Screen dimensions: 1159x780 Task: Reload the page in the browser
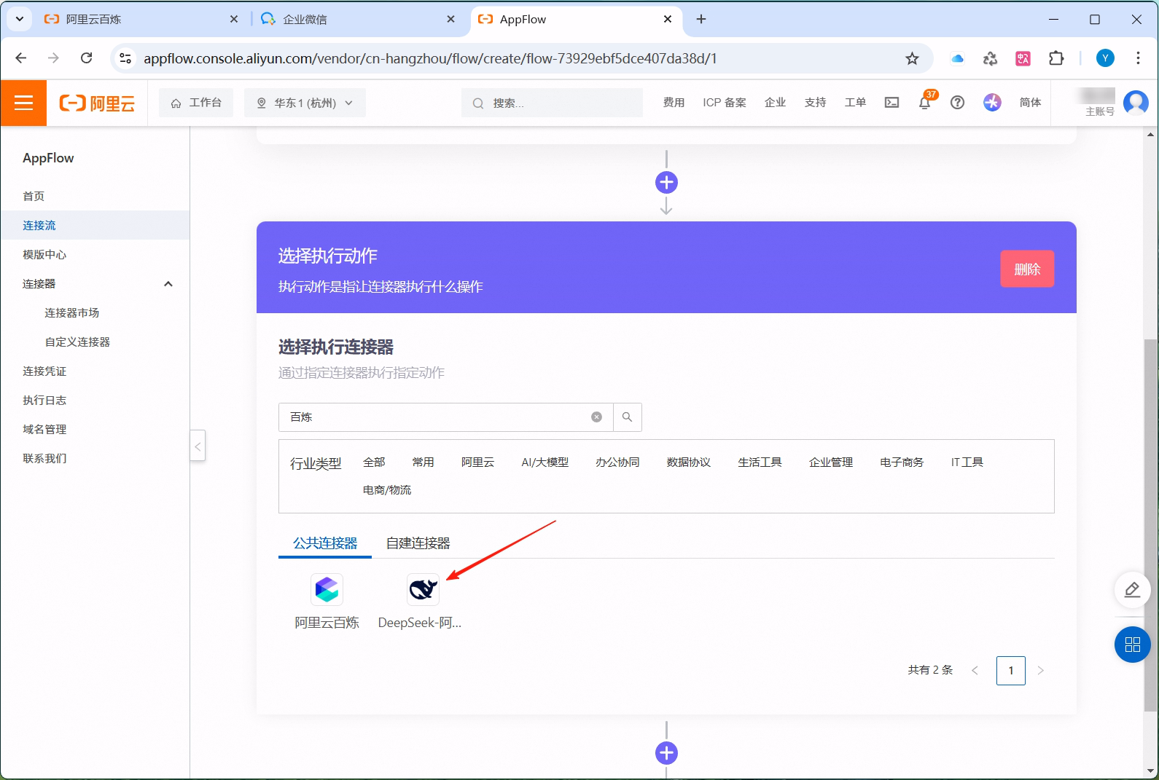(86, 58)
